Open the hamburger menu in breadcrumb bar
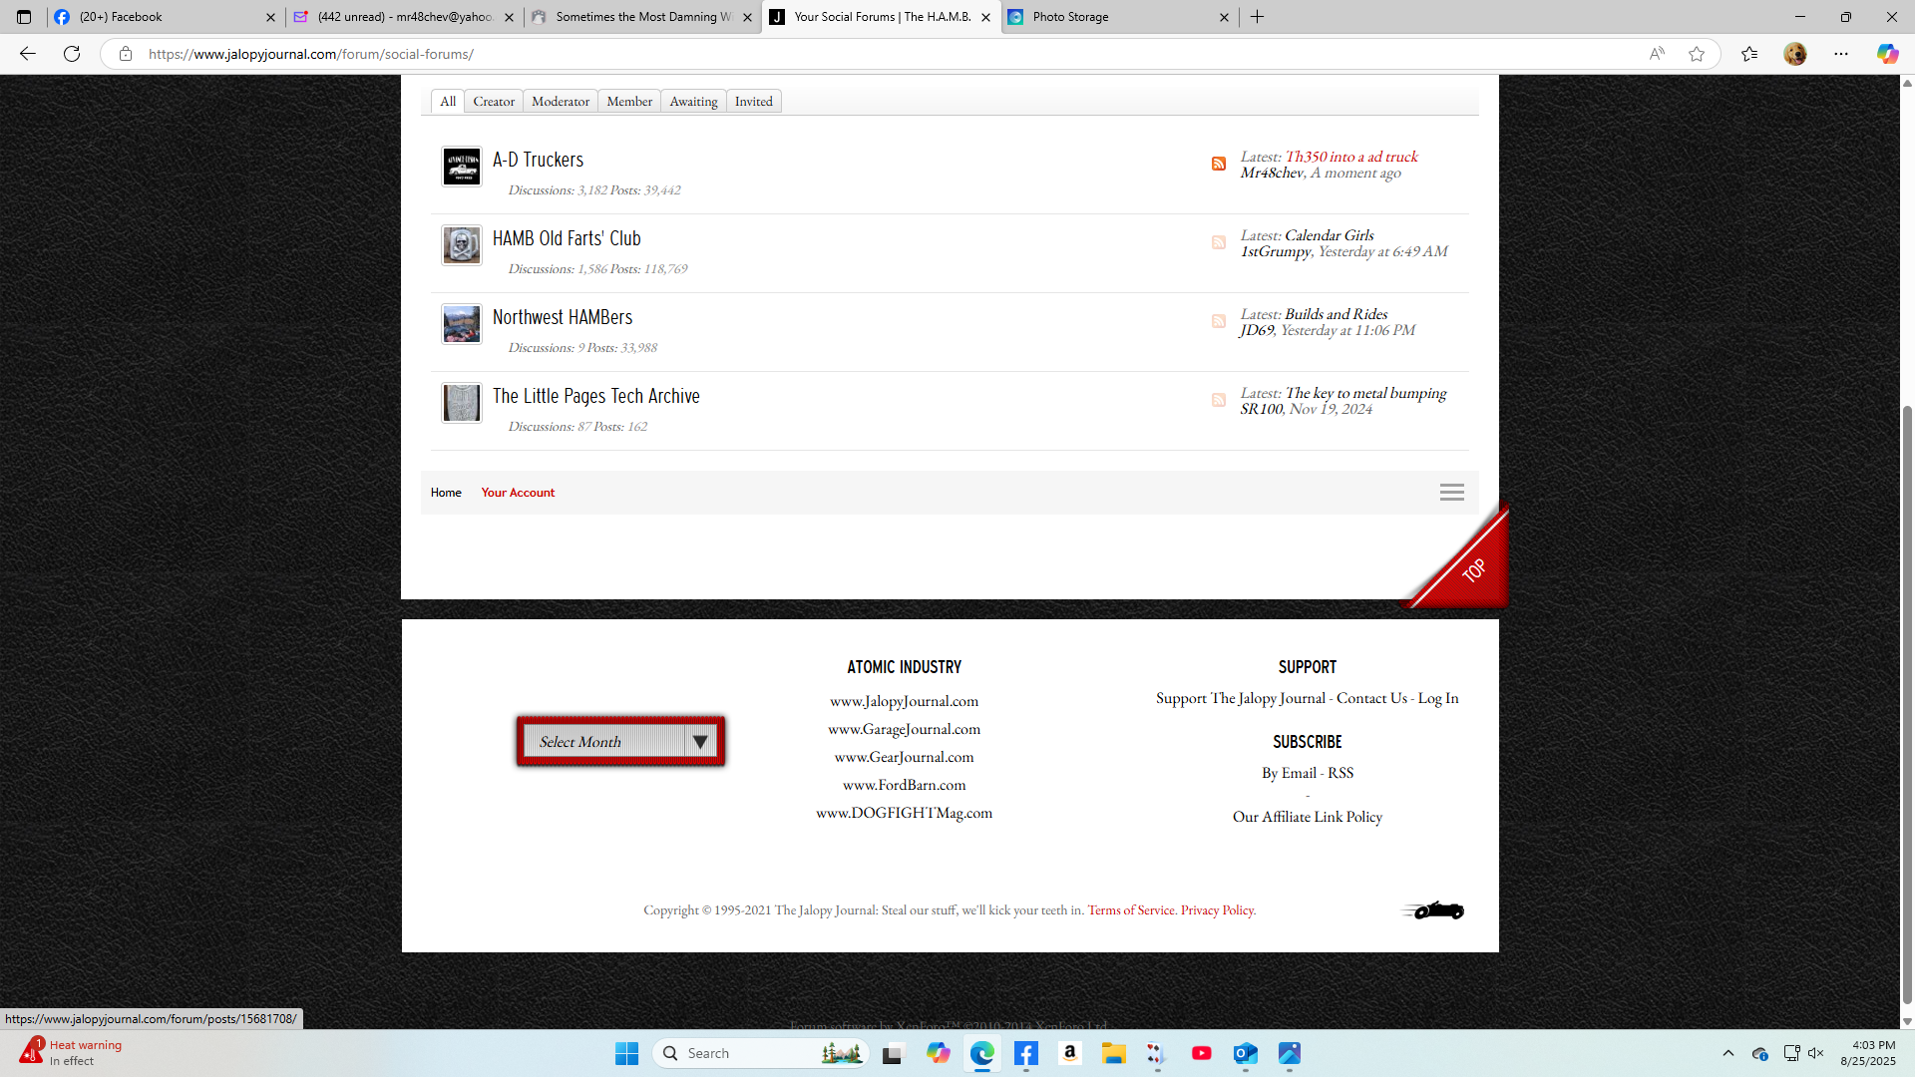The image size is (1915, 1077). pyautogui.click(x=1451, y=493)
